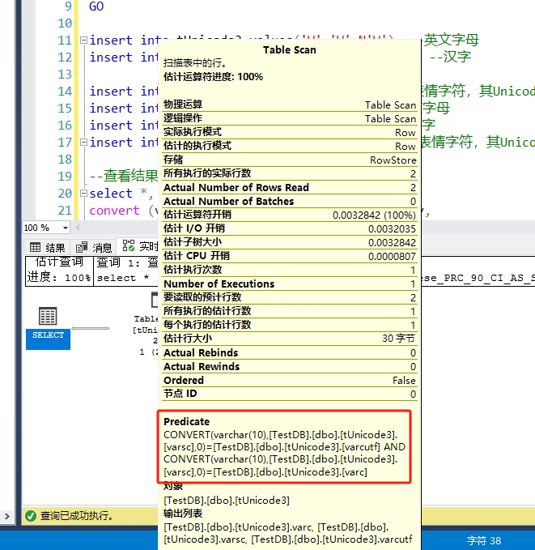This screenshot has width=535, height=550.
Task: Place cursor on the GO line 9
Action: point(96,6)
